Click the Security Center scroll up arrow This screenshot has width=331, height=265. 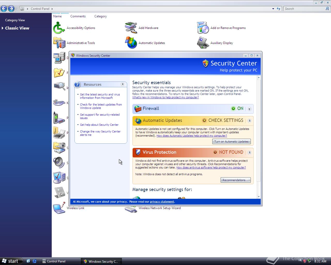click(259, 78)
